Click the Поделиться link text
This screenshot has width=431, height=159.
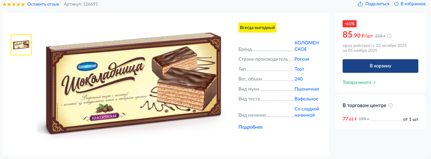(x=377, y=4)
